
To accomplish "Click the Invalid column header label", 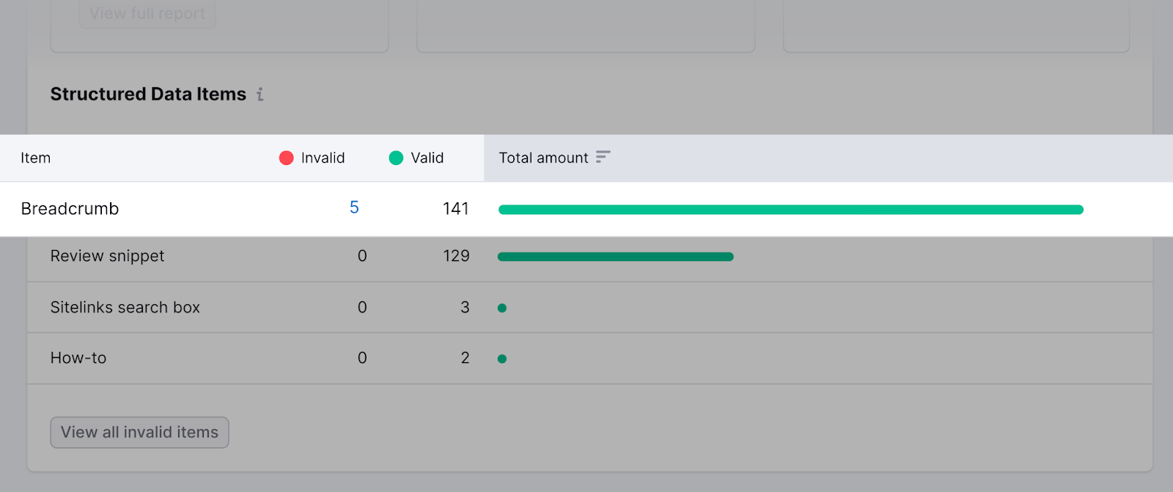I will point(323,158).
